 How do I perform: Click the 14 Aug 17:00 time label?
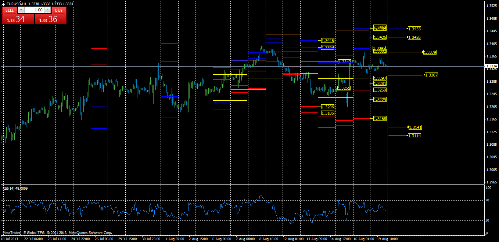340,239
